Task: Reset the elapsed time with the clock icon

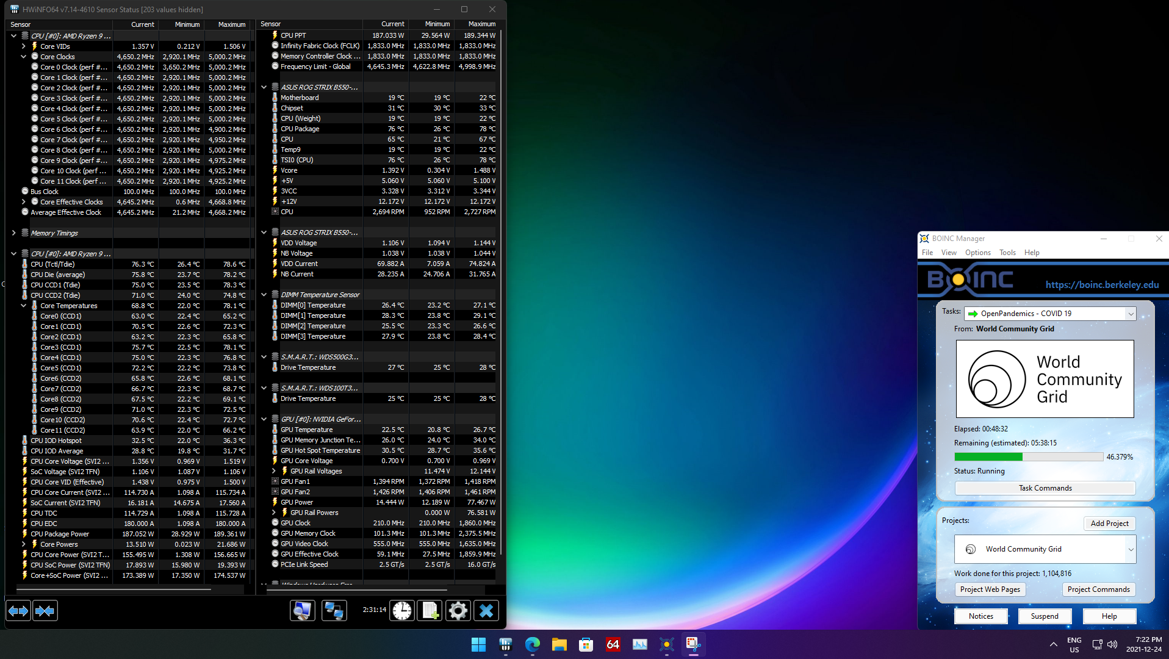Action: coord(402,611)
